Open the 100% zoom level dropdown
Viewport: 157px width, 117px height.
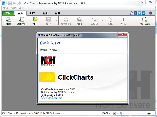106,113
